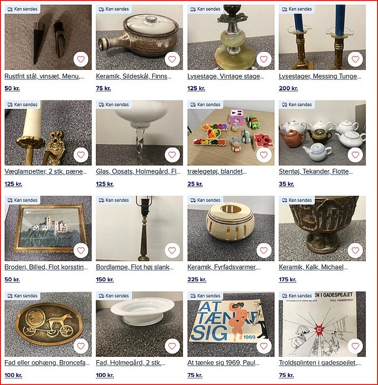Toggle heart on Lysestager Messing listing
The width and height of the screenshot is (378, 385).
click(355, 59)
